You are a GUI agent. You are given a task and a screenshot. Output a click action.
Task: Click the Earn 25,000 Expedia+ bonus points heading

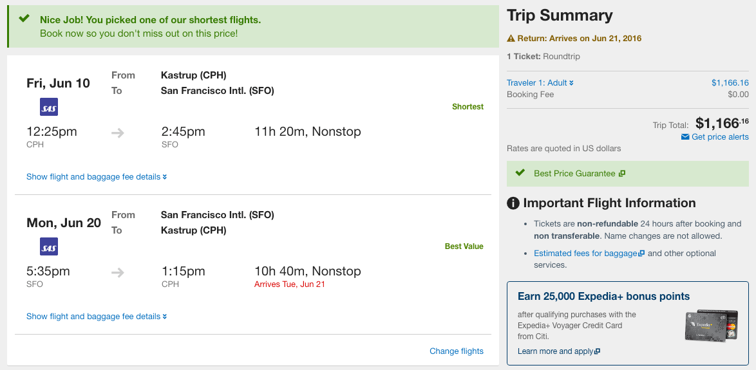pos(603,297)
